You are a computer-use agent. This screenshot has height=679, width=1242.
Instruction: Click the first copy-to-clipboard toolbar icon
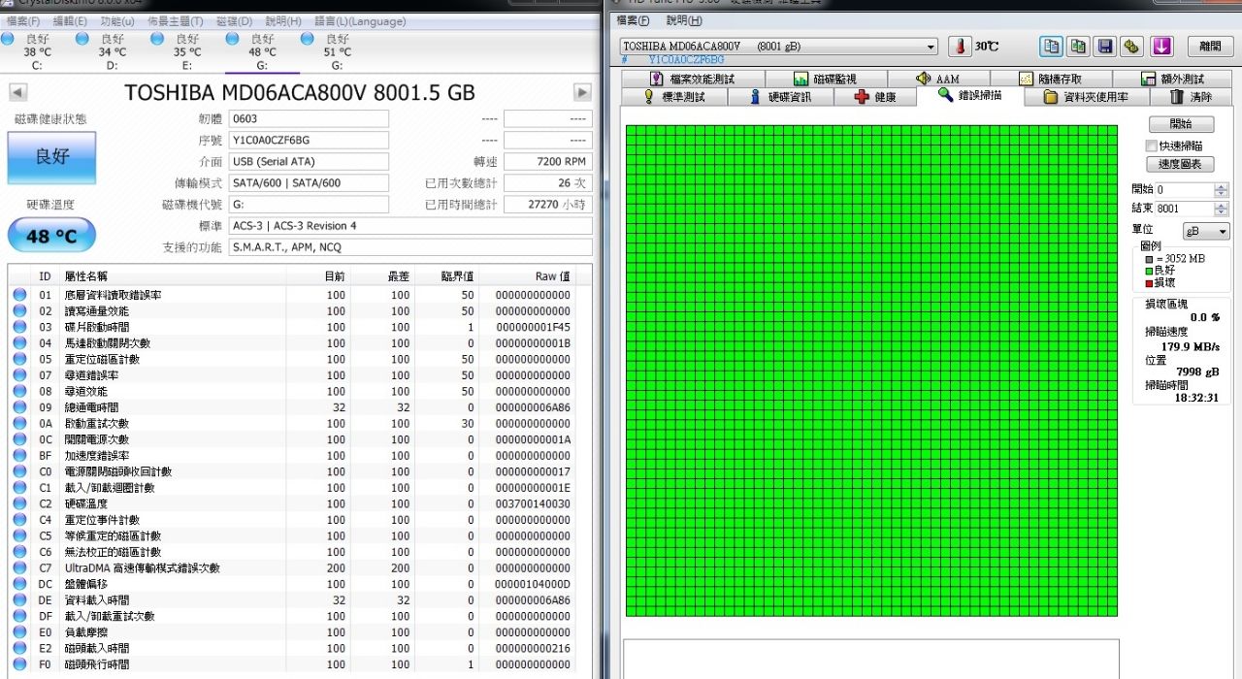coord(1052,47)
